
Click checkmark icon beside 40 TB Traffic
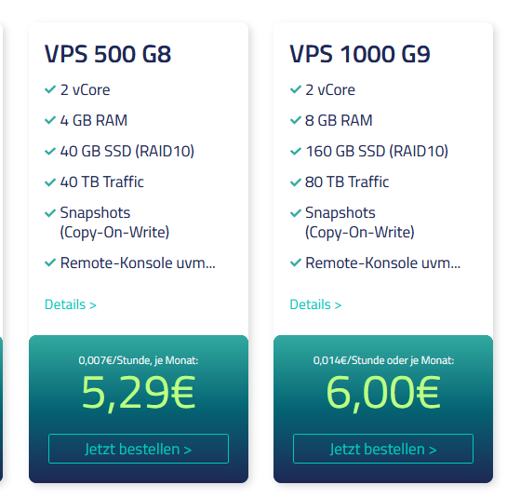pos(50,182)
